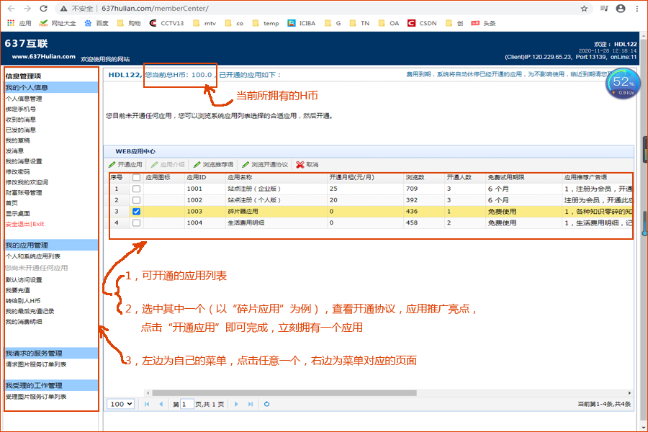Click the 安全退出|Exit link
Viewport: 648px width, 432px height.
tap(24, 224)
